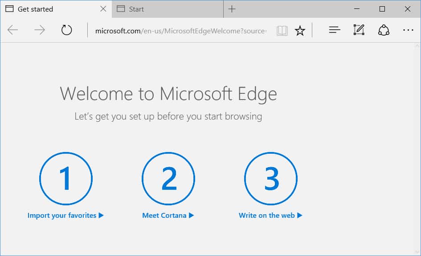Open Reading view book icon
The width and height of the screenshot is (421, 256).
pyautogui.click(x=282, y=31)
